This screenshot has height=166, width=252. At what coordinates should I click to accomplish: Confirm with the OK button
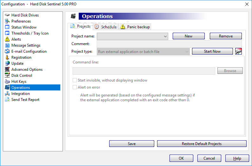pyautogui.click(x=181, y=158)
